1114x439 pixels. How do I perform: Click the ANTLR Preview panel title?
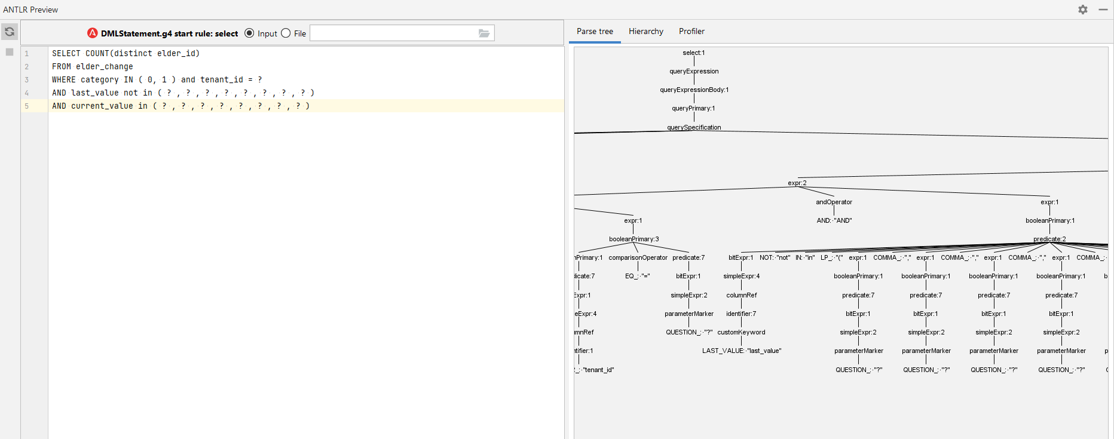point(30,10)
